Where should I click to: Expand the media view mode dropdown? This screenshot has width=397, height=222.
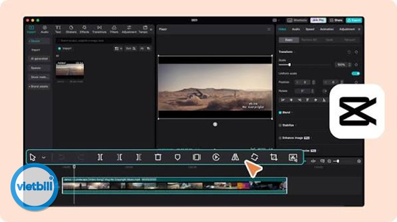click(118, 49)
